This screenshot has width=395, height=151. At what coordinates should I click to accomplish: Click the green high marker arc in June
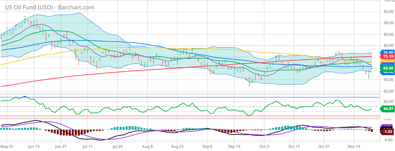25,17
